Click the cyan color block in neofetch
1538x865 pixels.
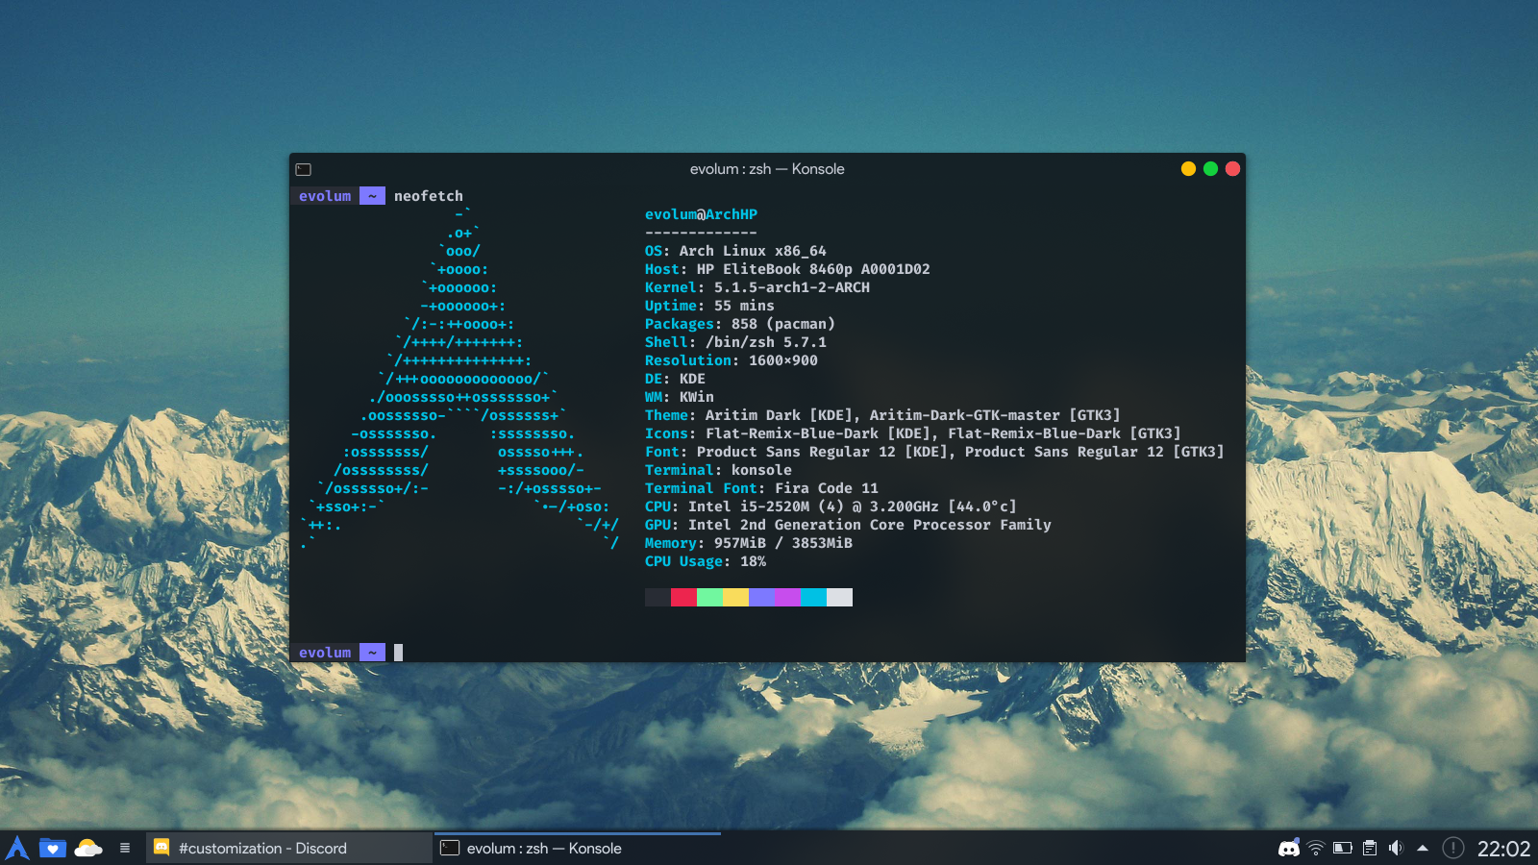[x=813, y=598]
